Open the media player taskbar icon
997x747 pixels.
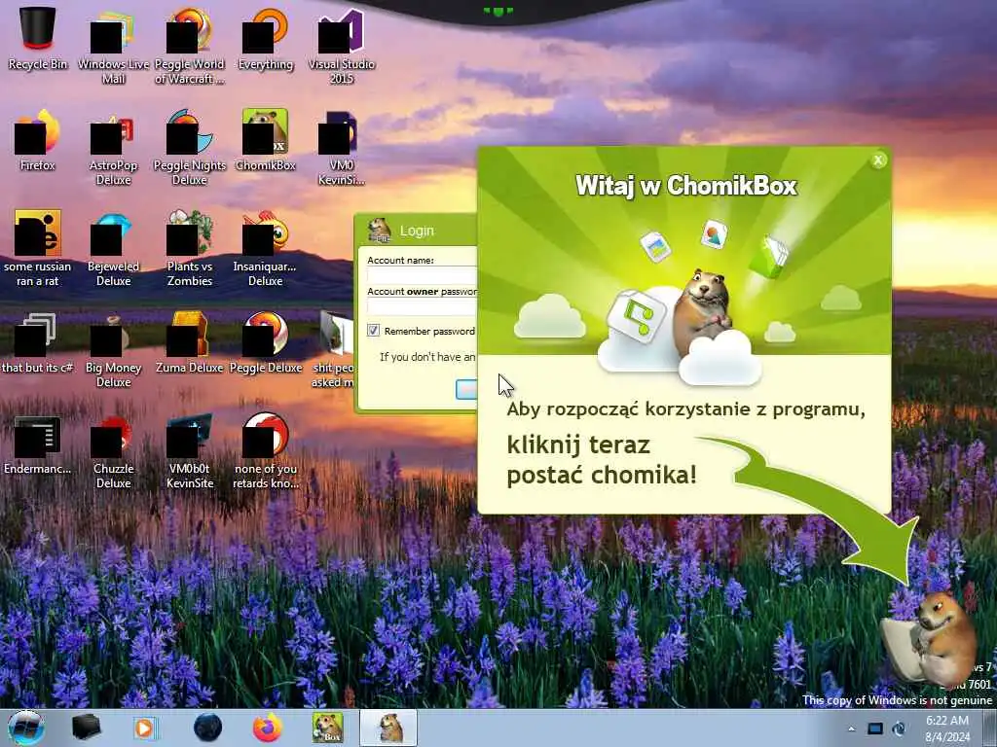tap(146, 728)
